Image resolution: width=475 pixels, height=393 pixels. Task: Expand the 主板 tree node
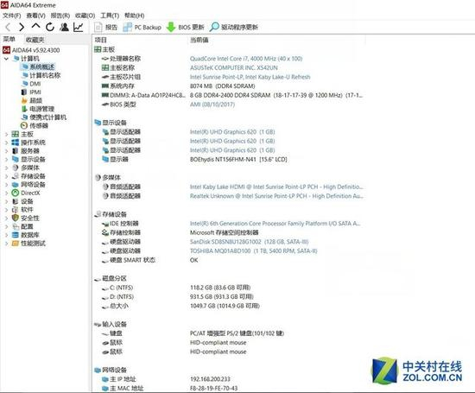[x=6, y=134]
